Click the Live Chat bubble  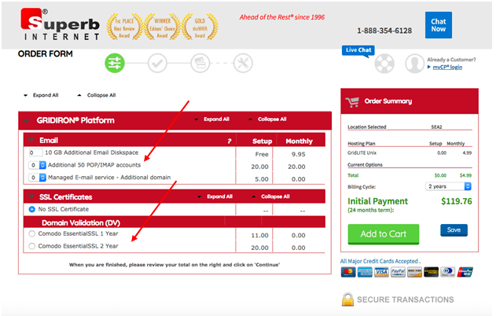tap(358, 50)
